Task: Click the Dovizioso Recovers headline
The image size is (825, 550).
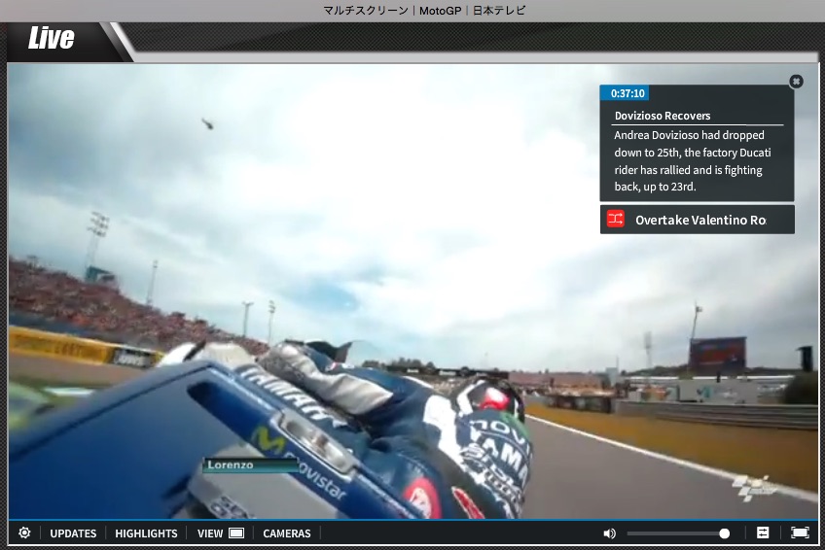Action: (663, 116)
